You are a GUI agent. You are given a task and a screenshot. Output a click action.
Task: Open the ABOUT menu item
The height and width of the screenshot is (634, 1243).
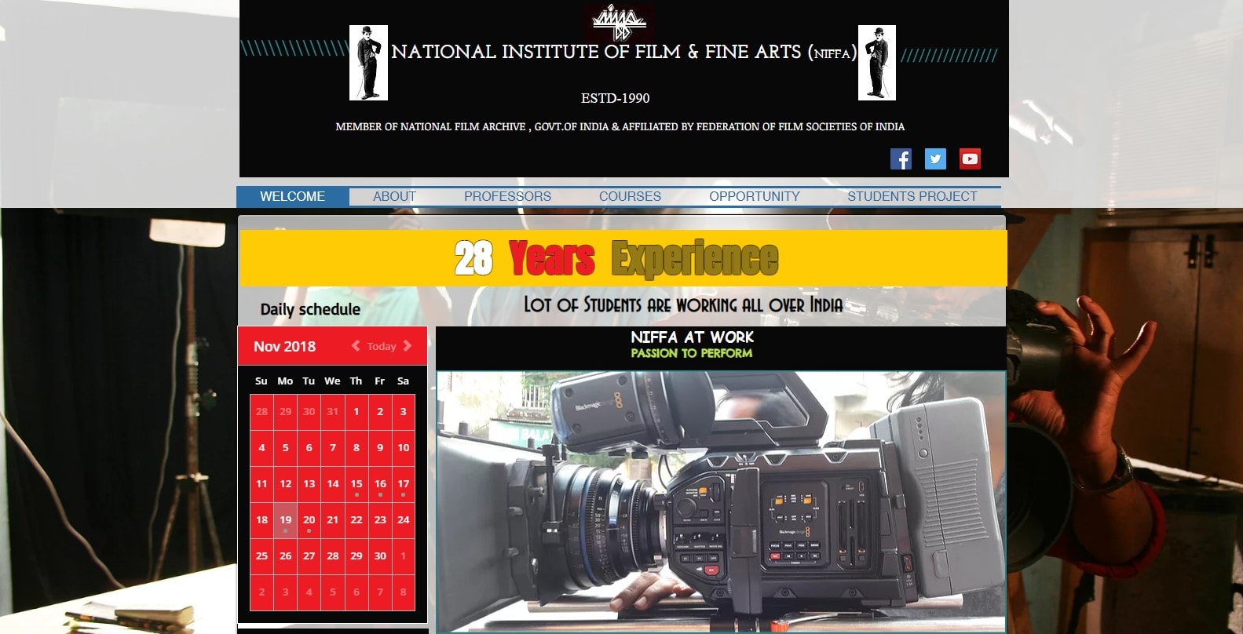[394, 196]
